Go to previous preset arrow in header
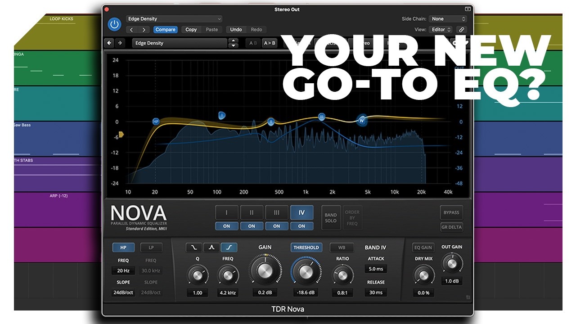This screenshot has width=576, height=324. [131, 30]
